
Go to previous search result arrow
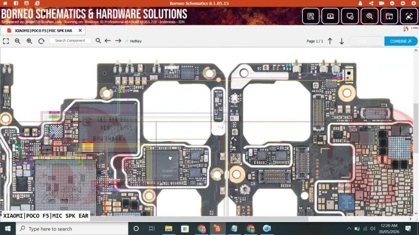(x=108, y=41)
